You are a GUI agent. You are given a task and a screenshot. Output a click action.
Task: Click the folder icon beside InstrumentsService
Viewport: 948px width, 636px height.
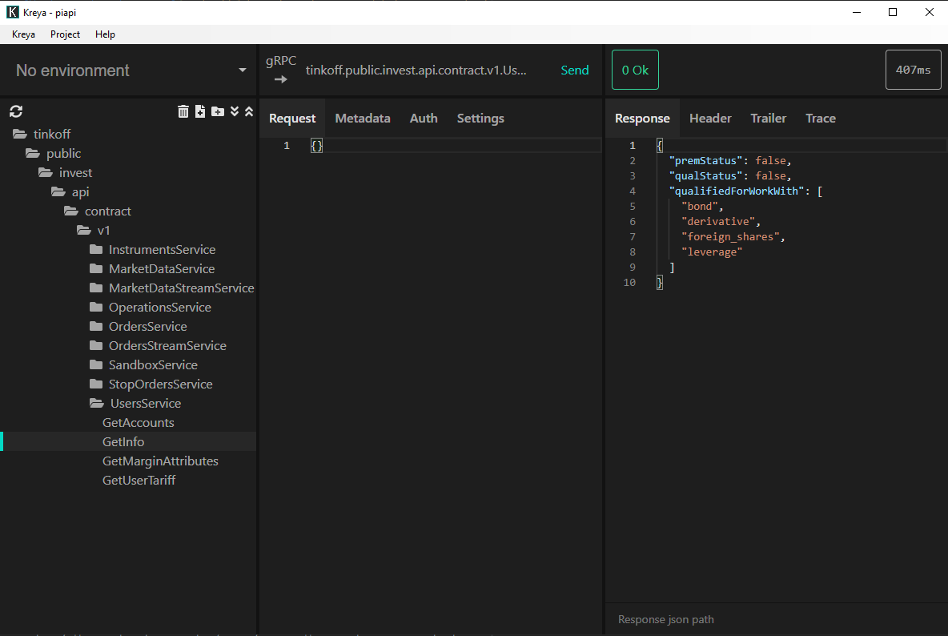[x=96, y=250]
